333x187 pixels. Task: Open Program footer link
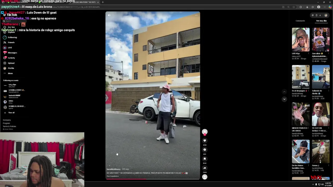click(6, 123)
